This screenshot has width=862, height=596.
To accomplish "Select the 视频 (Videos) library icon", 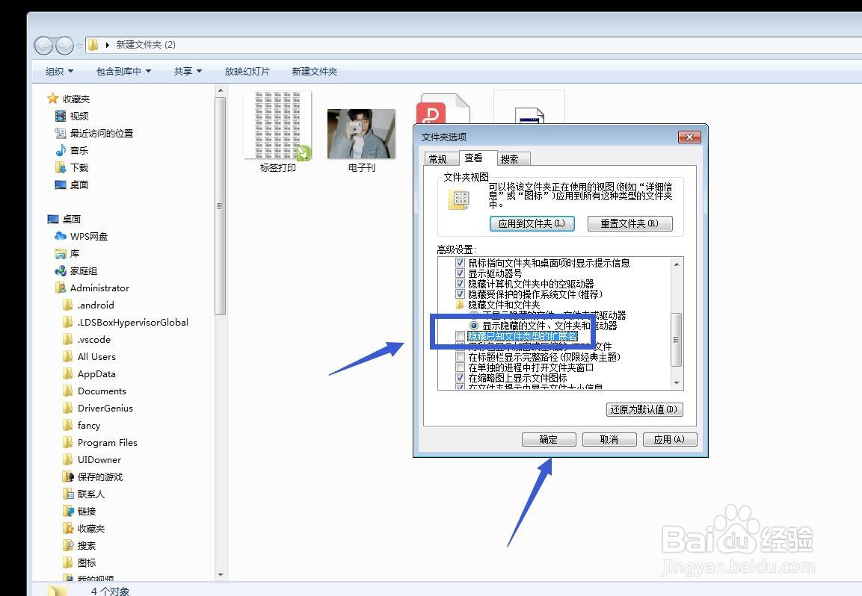I will coord(78,116).
